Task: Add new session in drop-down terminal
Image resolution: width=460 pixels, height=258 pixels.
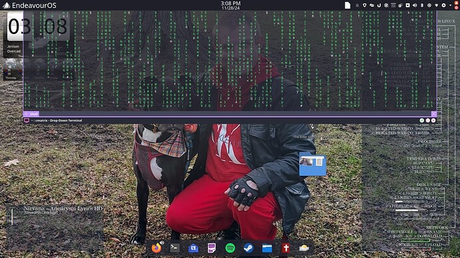Action: pyautogui.click(x=26, y=114)
